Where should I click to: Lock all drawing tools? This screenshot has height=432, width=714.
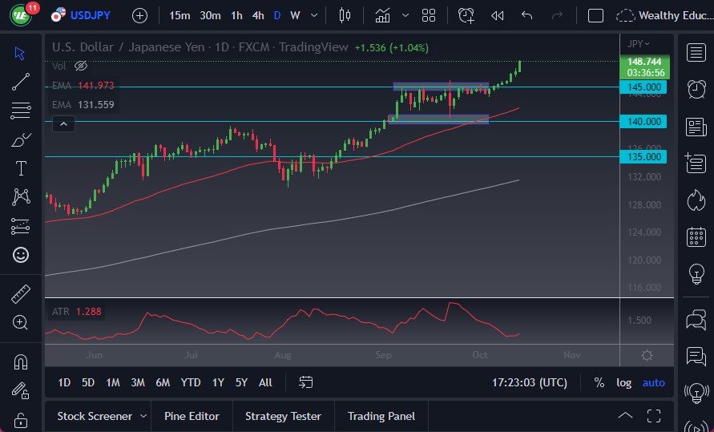pos(21,419)
